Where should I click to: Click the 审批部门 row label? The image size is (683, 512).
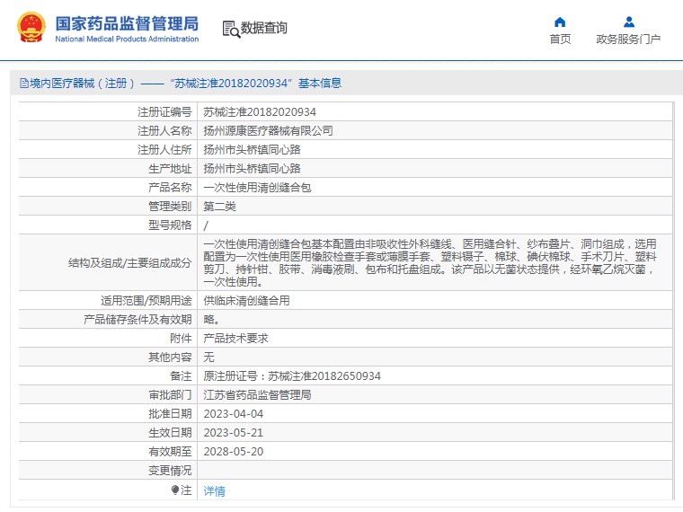point(170,395)
